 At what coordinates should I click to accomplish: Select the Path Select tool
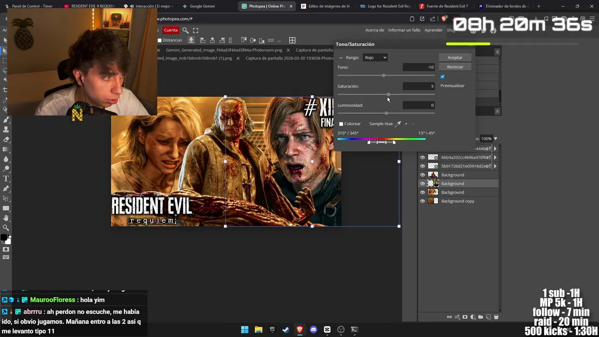(6, 198)
